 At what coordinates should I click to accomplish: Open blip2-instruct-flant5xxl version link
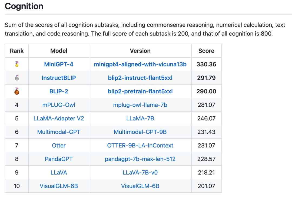coord(140,78)
